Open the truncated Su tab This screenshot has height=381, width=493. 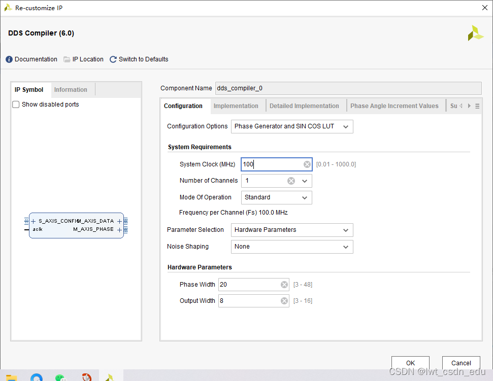pos(453,106)
